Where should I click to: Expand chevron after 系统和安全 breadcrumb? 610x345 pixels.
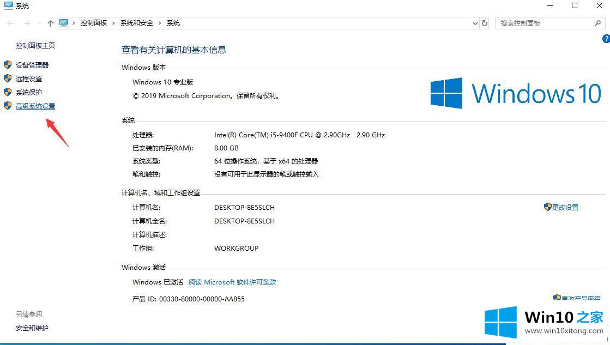coord(160,23)
